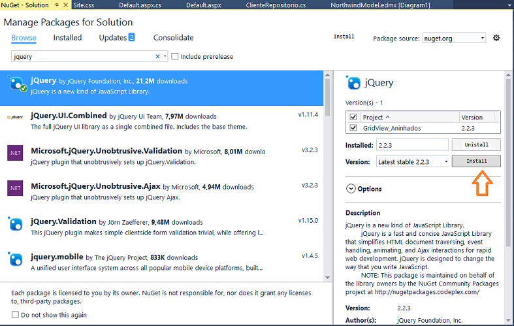Click the Installed version 2.2.3 field
The image size is (514, 326).
click(412, 145)
